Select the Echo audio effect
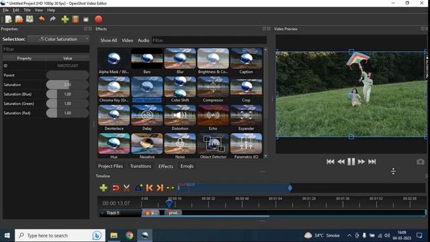This screenshot has height=242, width=430. [x=213, y=118]
